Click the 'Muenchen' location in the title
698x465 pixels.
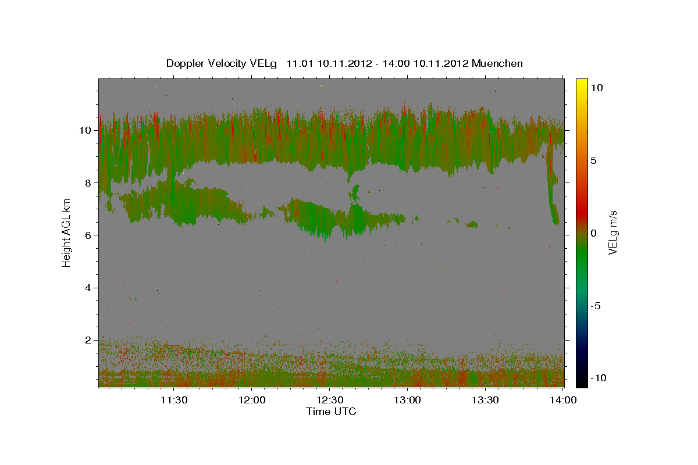point(497,63)
